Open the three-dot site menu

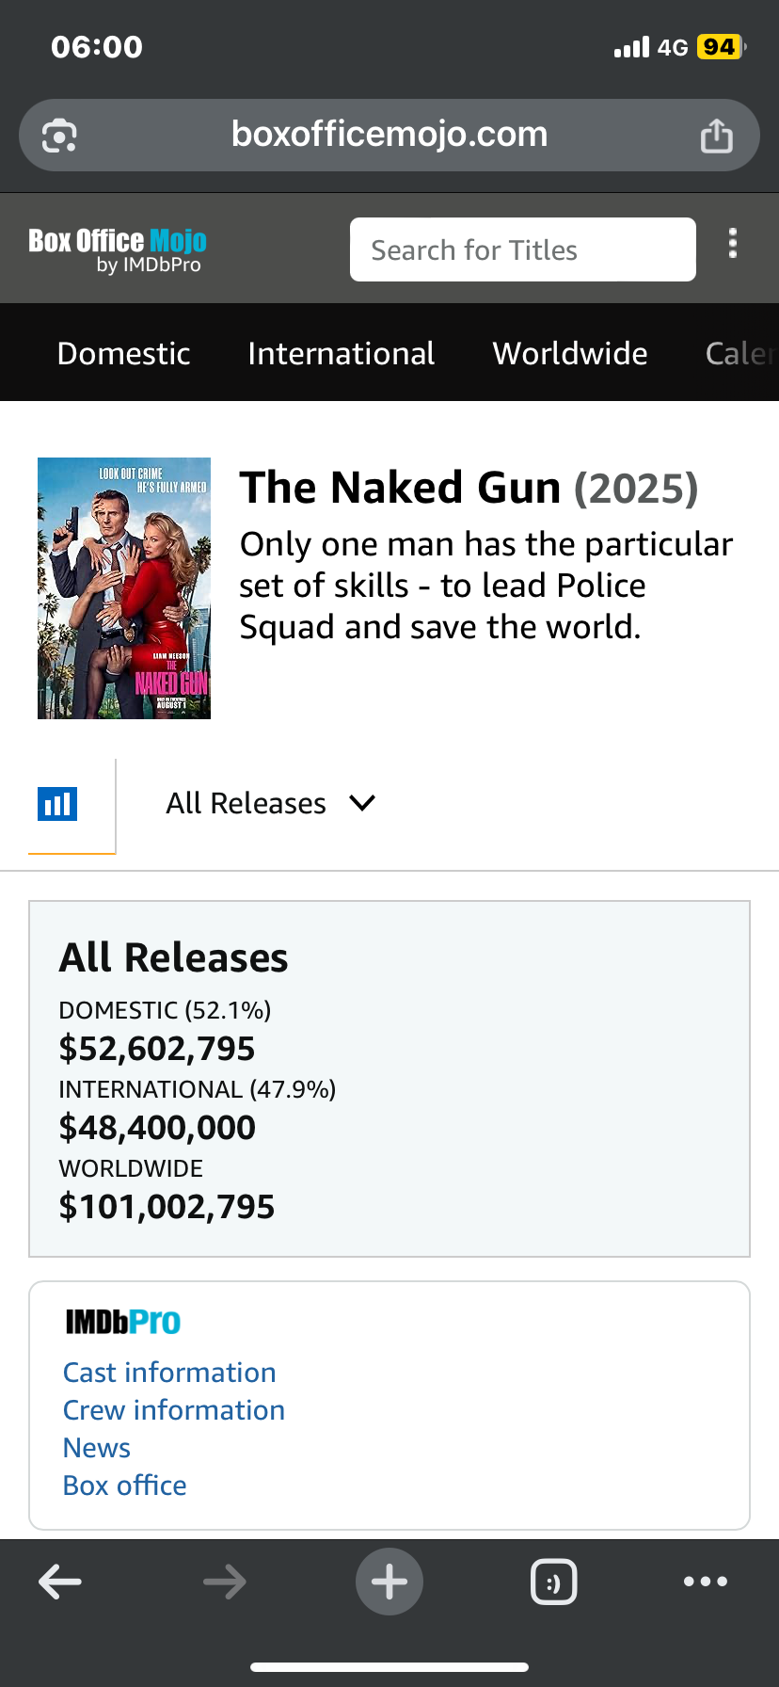[733, 244]
